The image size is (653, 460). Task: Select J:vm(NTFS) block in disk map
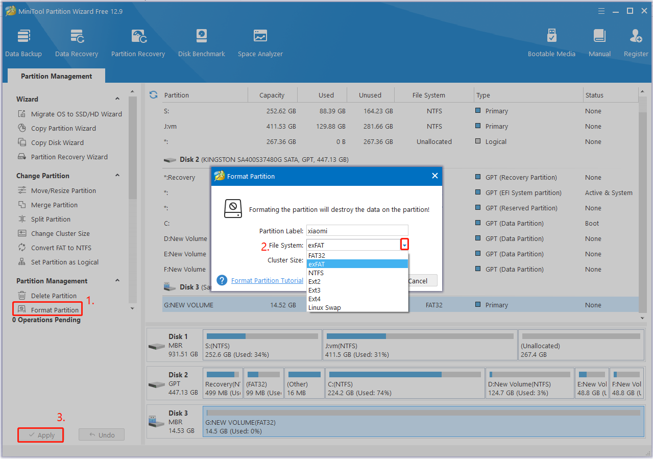click(x=420, y=345)
